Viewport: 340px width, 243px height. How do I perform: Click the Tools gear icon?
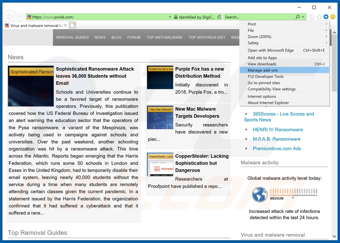tap(326, 17)
